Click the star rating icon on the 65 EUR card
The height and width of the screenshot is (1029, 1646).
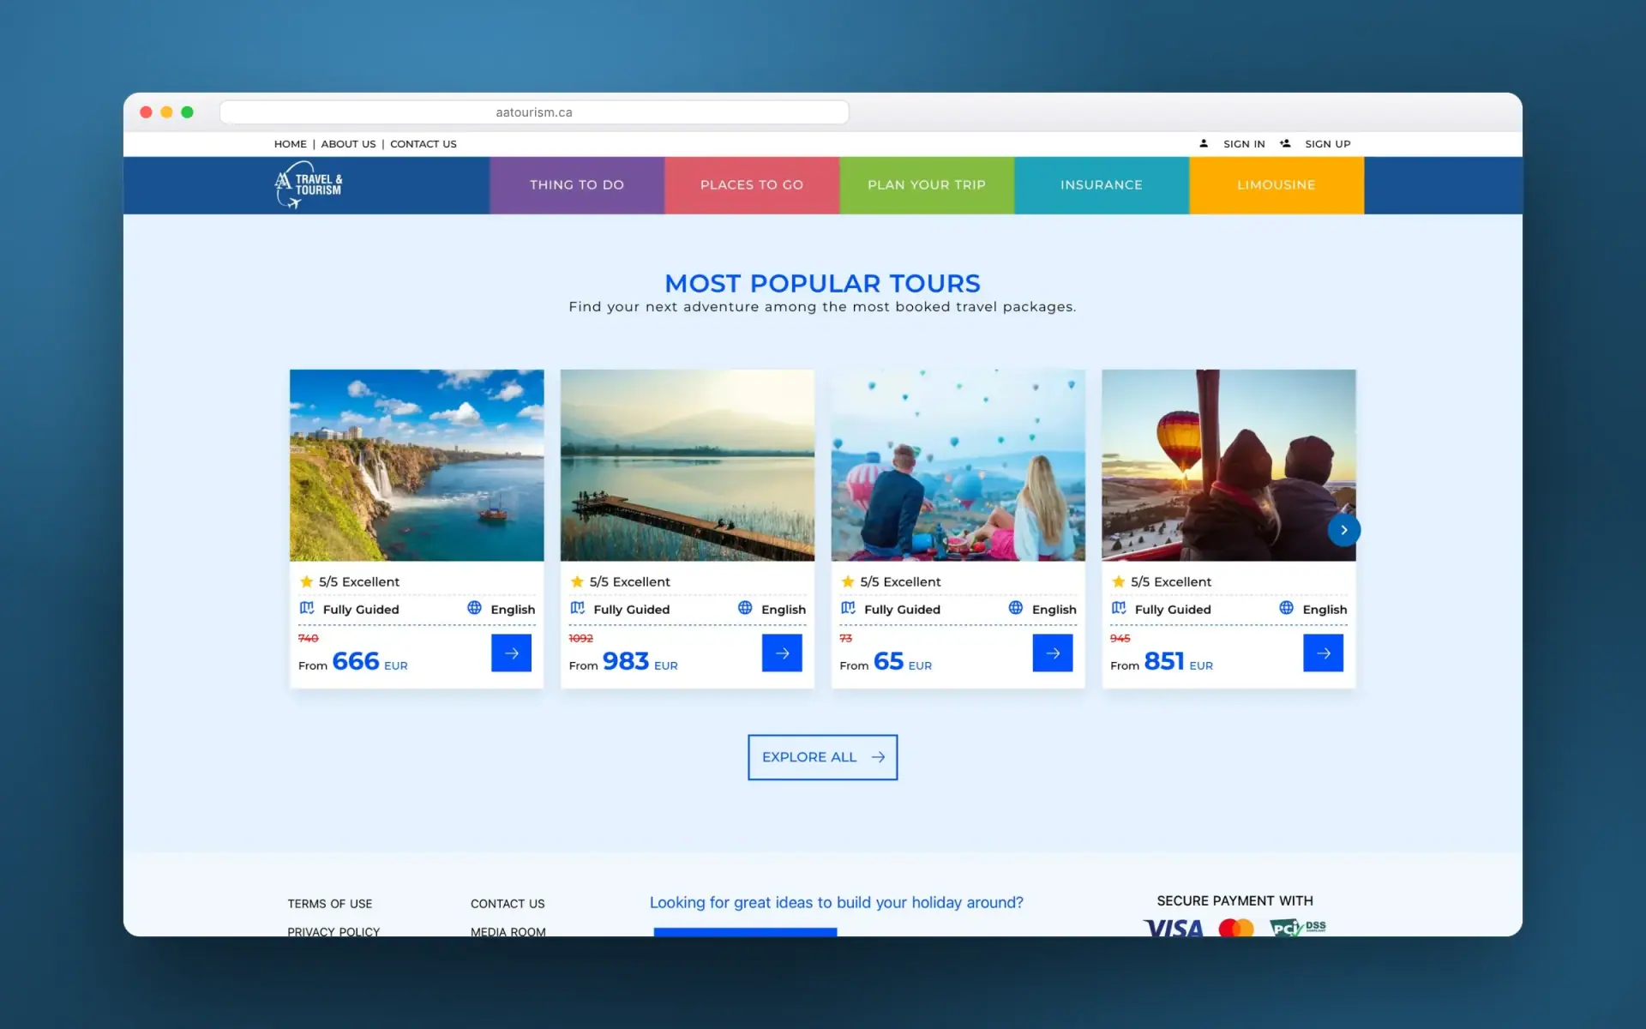pyautogui.click(x=848, y=581)
